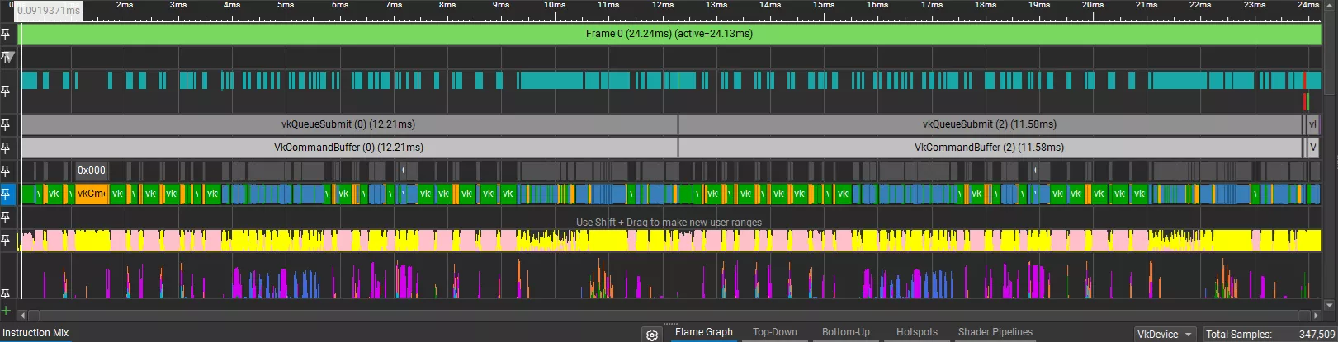The width and height of the screenshot is (1338, 342).
Task: Open settings via the gear icon
Action: [x=652, y=335]
